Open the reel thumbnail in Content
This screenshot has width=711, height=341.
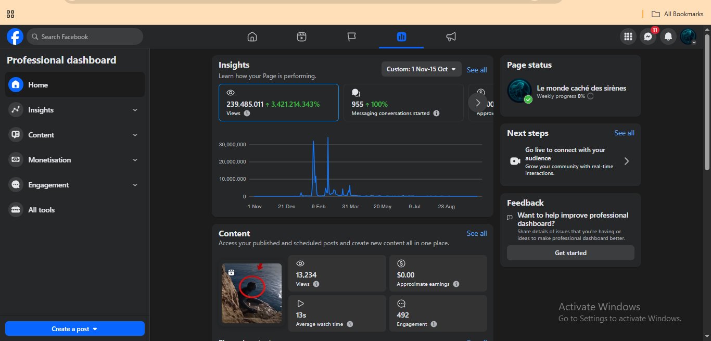coord(251,293)
